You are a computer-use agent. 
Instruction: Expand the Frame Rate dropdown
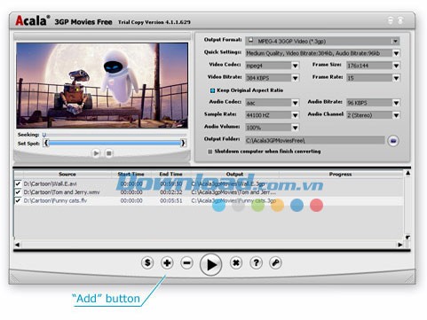click(x=396, y=78)
